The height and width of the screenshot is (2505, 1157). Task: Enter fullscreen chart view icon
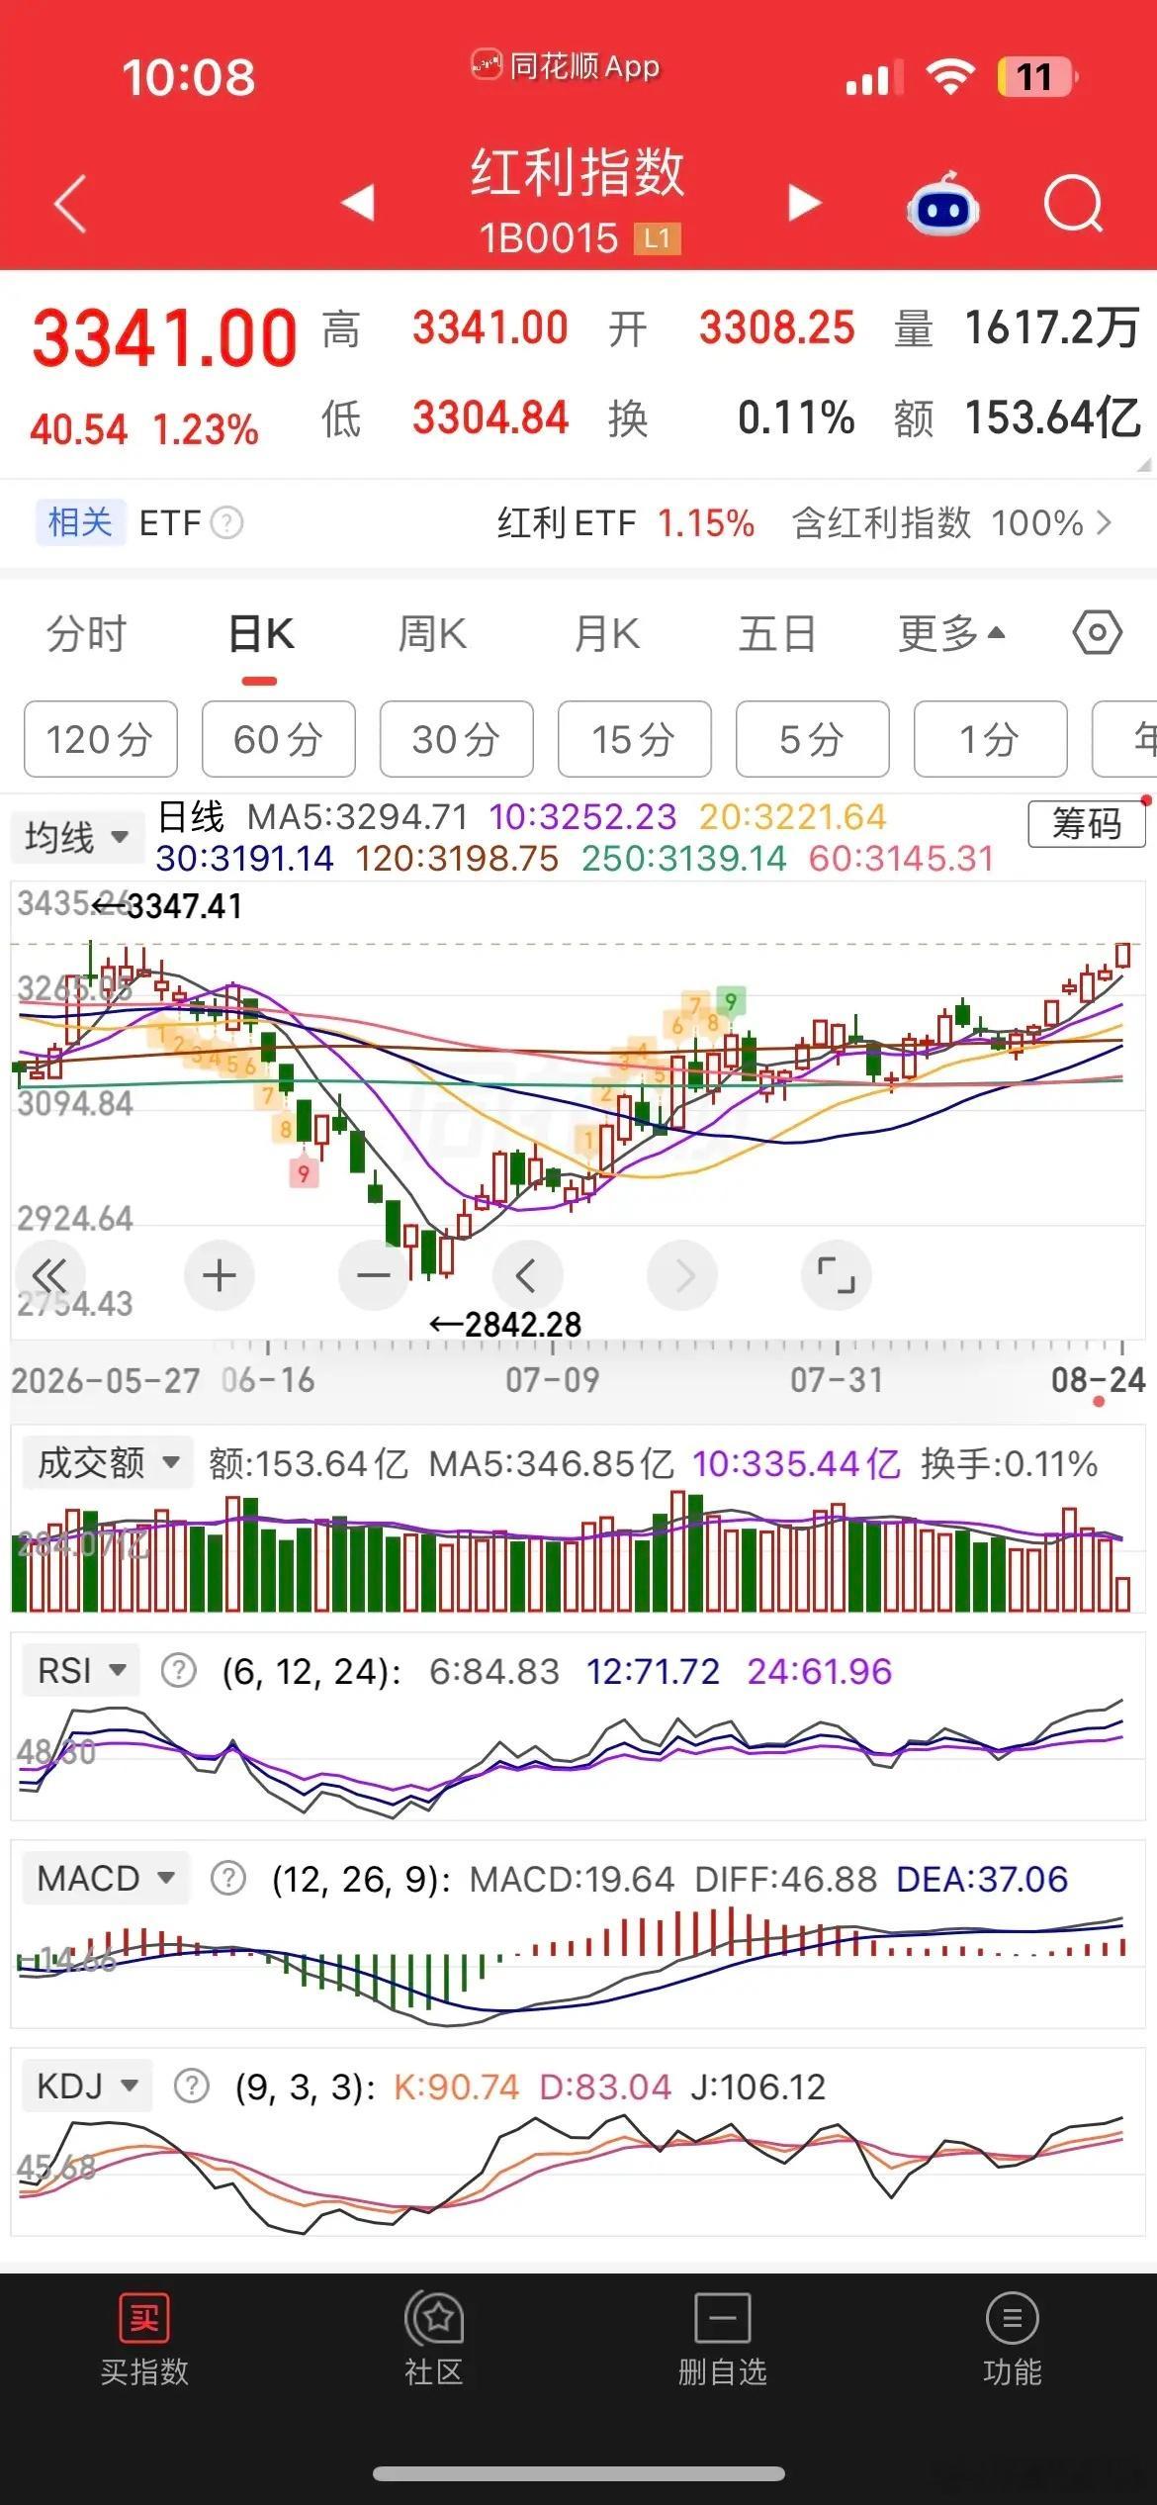[x=836, y=1275]
